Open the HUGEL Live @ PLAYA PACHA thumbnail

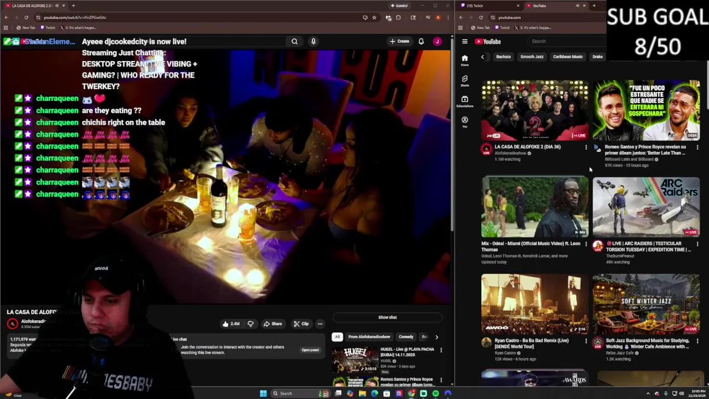(x=354, y=359)
